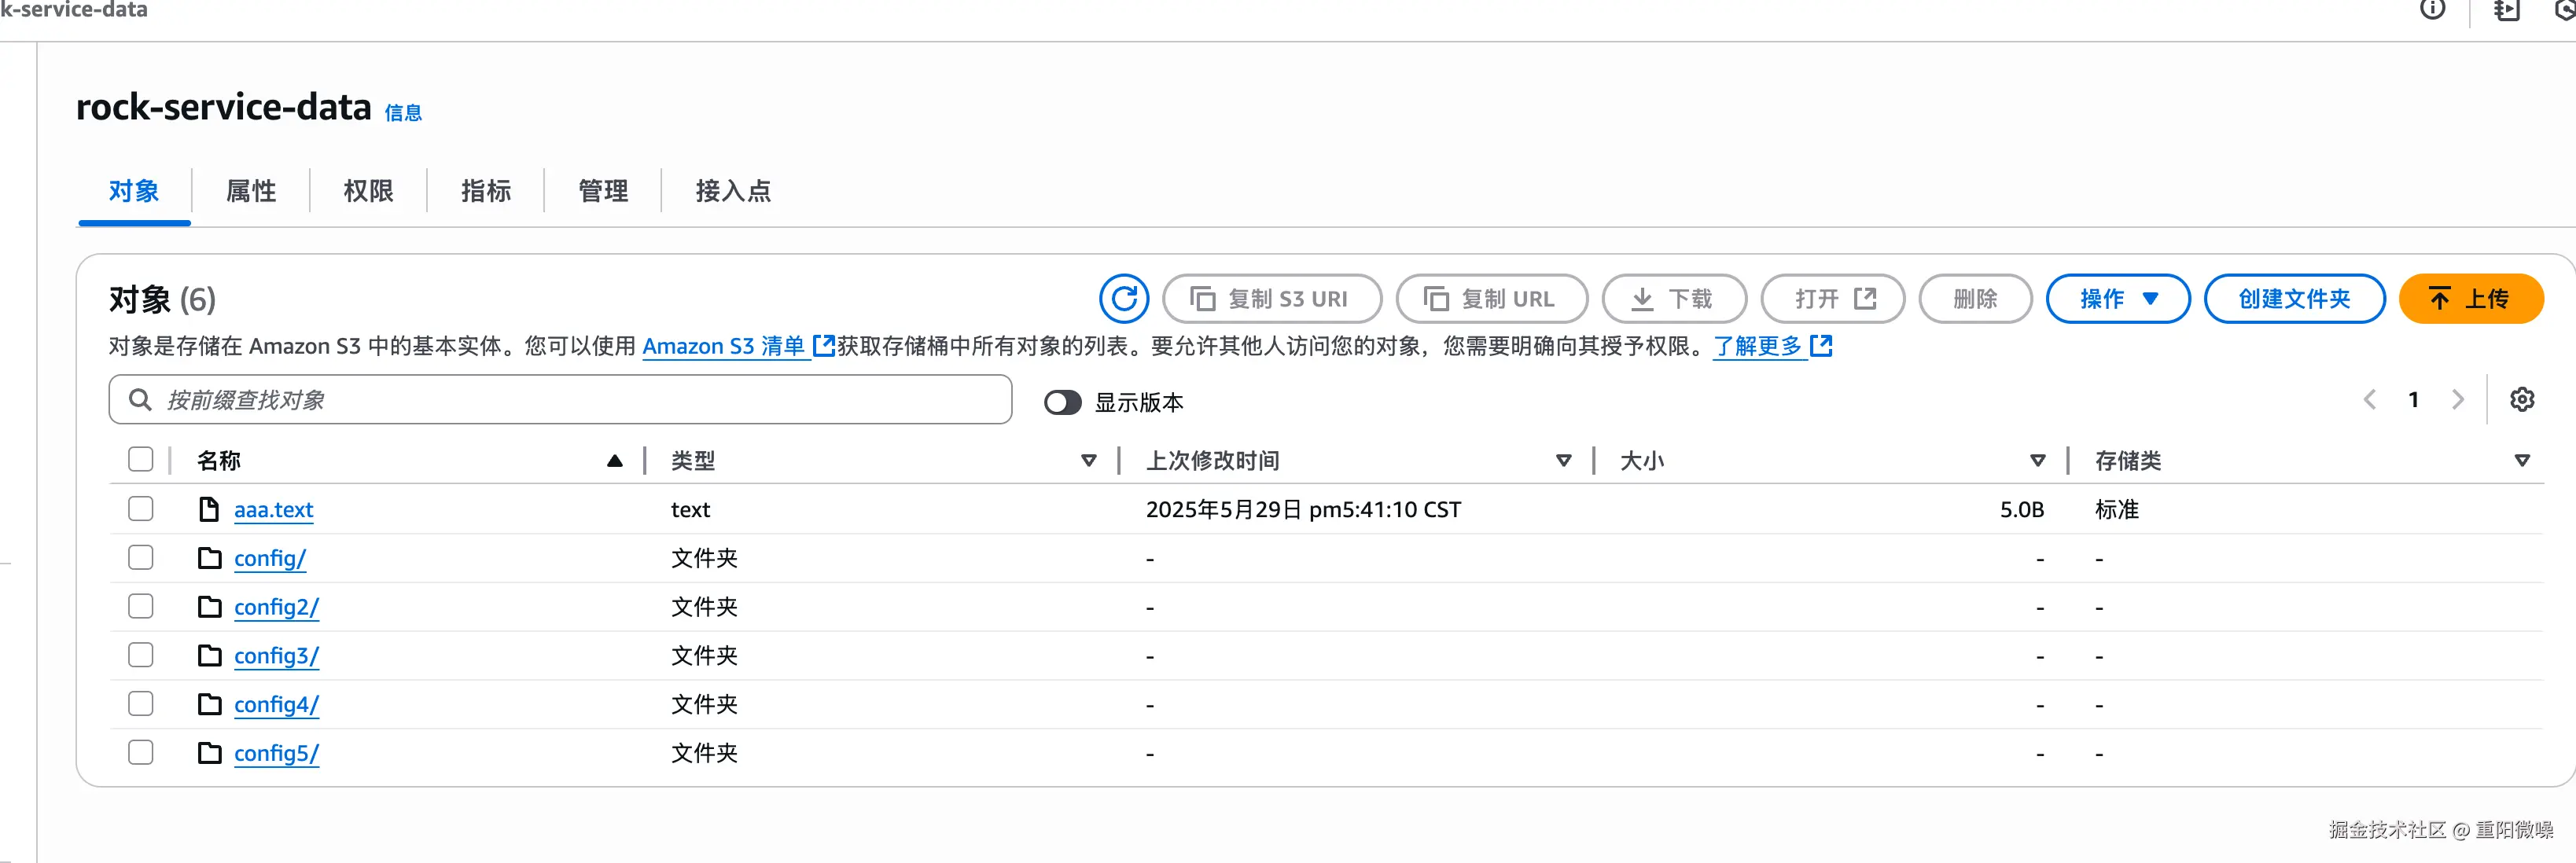Sort by 存储类 column arrow

[2522, 461]
